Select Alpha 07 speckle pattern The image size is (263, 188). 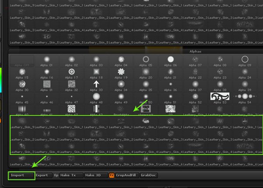pos(195,61)
